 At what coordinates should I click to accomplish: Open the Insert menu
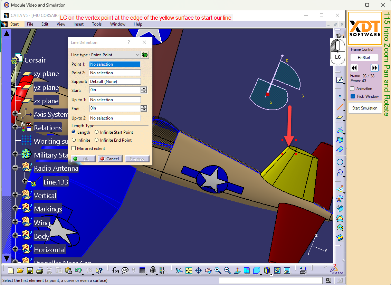[78, 24]
